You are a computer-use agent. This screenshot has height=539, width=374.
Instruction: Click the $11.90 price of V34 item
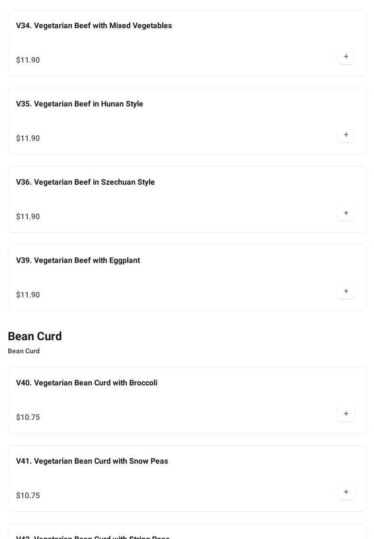[x=28, y=60]
